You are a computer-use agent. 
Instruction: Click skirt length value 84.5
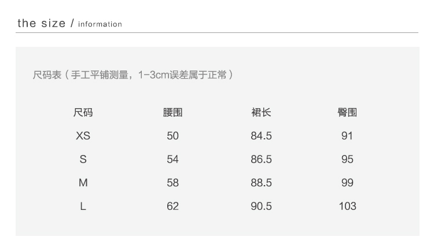(x=261, y=136)
